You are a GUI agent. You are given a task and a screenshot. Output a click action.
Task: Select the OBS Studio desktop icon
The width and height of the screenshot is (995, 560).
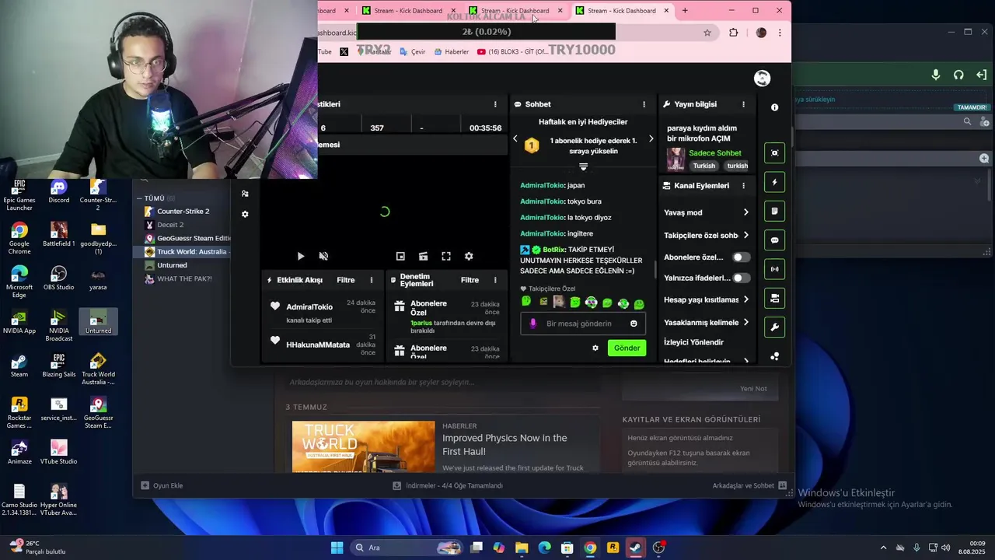[x=59, y=278]
